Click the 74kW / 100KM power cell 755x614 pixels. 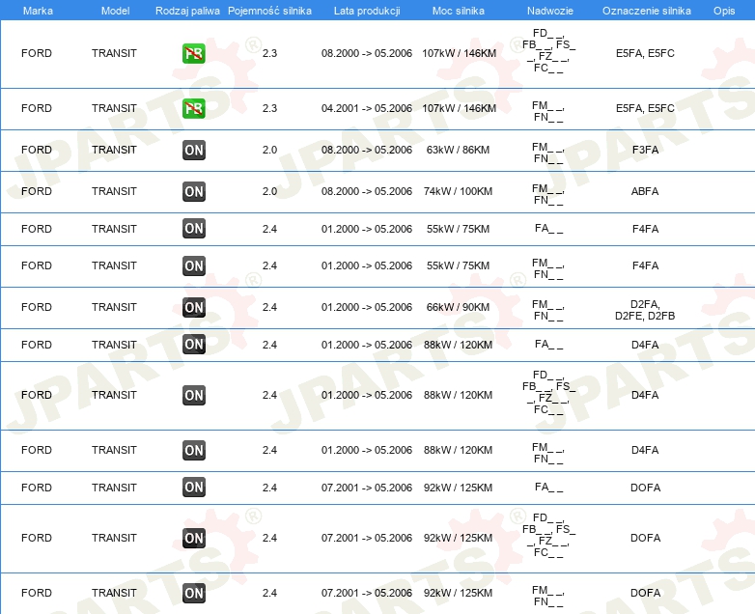458,192
